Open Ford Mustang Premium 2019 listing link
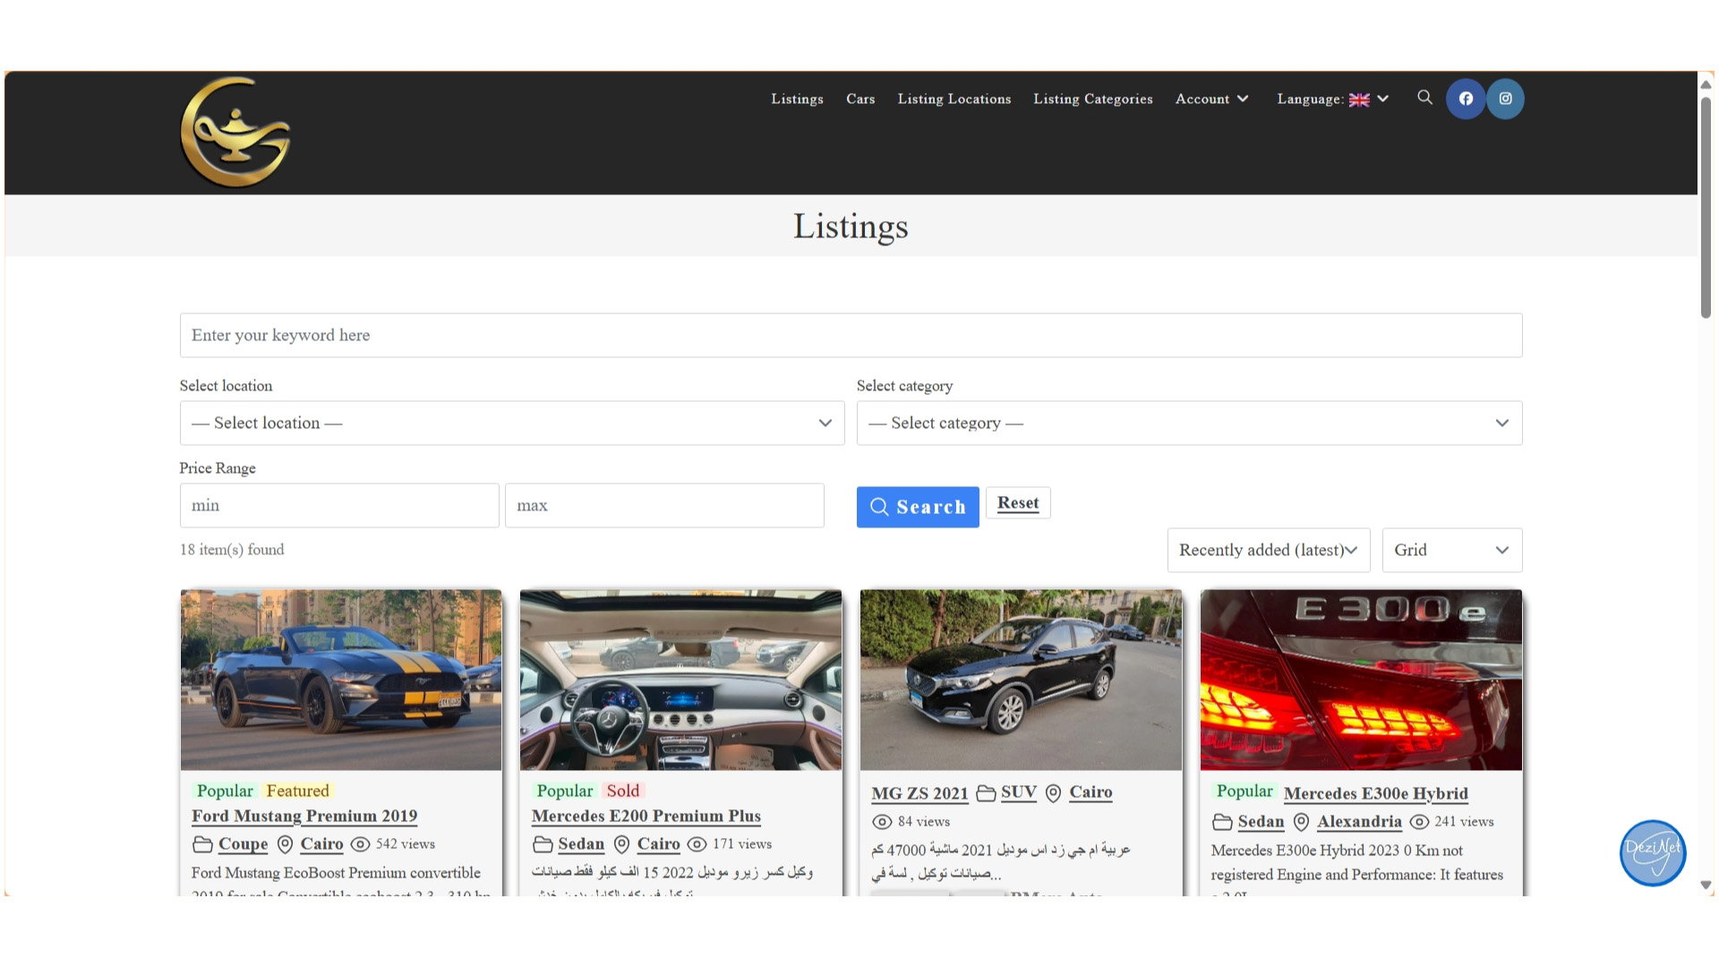Image resolution: width=1719 pixels, height=967 pixels. point(304,816)
